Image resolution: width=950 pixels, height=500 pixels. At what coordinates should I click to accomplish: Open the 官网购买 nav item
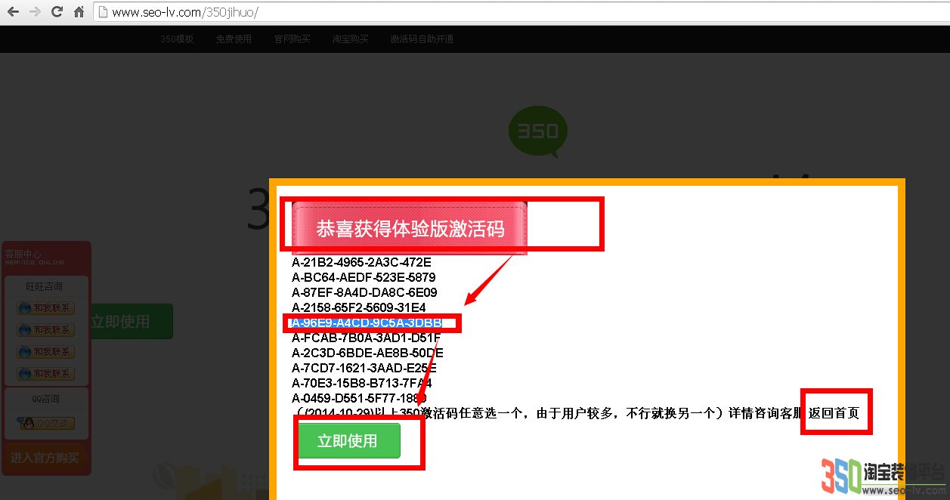[292, 39]
